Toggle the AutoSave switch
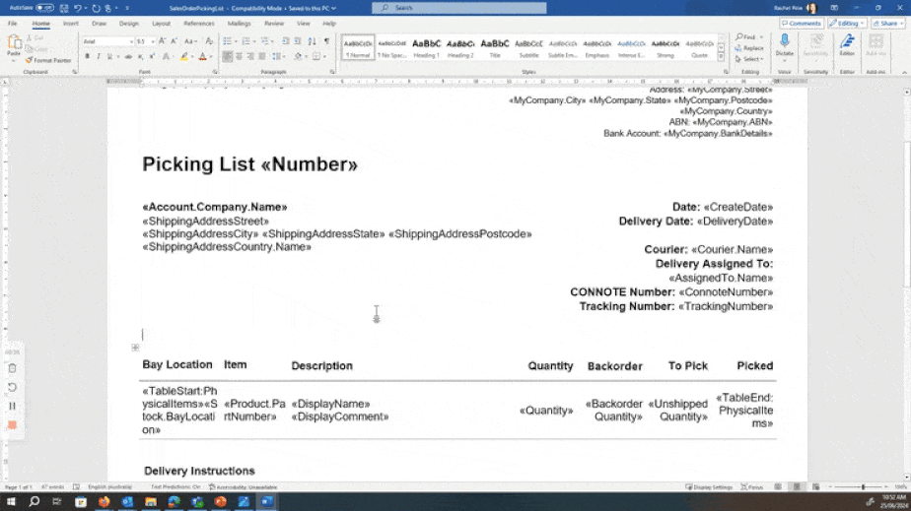The image size is (911, 511). click(44, 8)
